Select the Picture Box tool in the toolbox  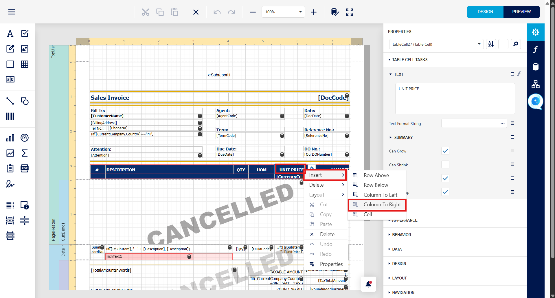[25, 49]
